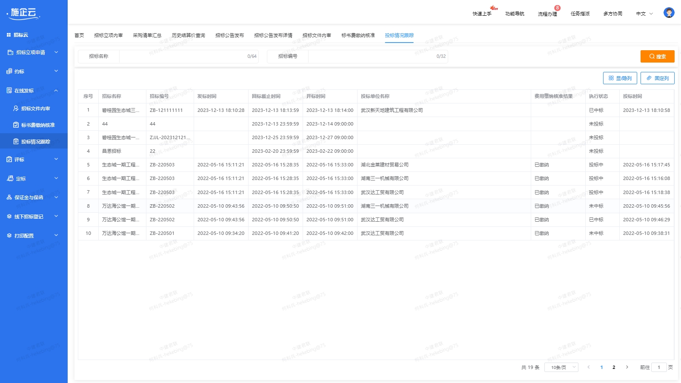
Task: Switch to the 招标公告发布 tab
Action: [229, 35]
